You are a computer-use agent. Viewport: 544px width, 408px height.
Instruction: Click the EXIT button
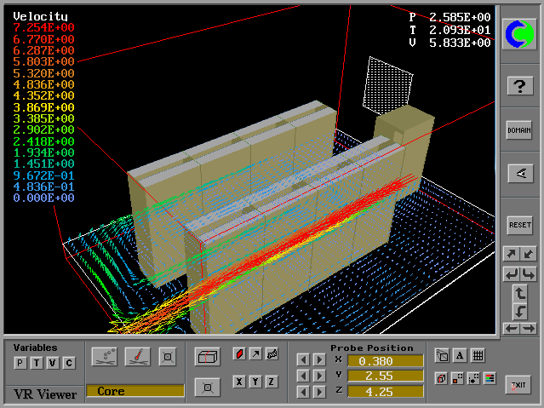[518, 385]
